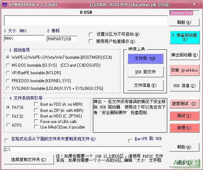Click the cyan 准备驱动器 (P) button
203x170 pixels.
point(185,37)
